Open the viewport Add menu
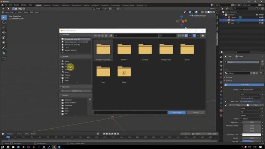The image size is (265, 149). 31,12
